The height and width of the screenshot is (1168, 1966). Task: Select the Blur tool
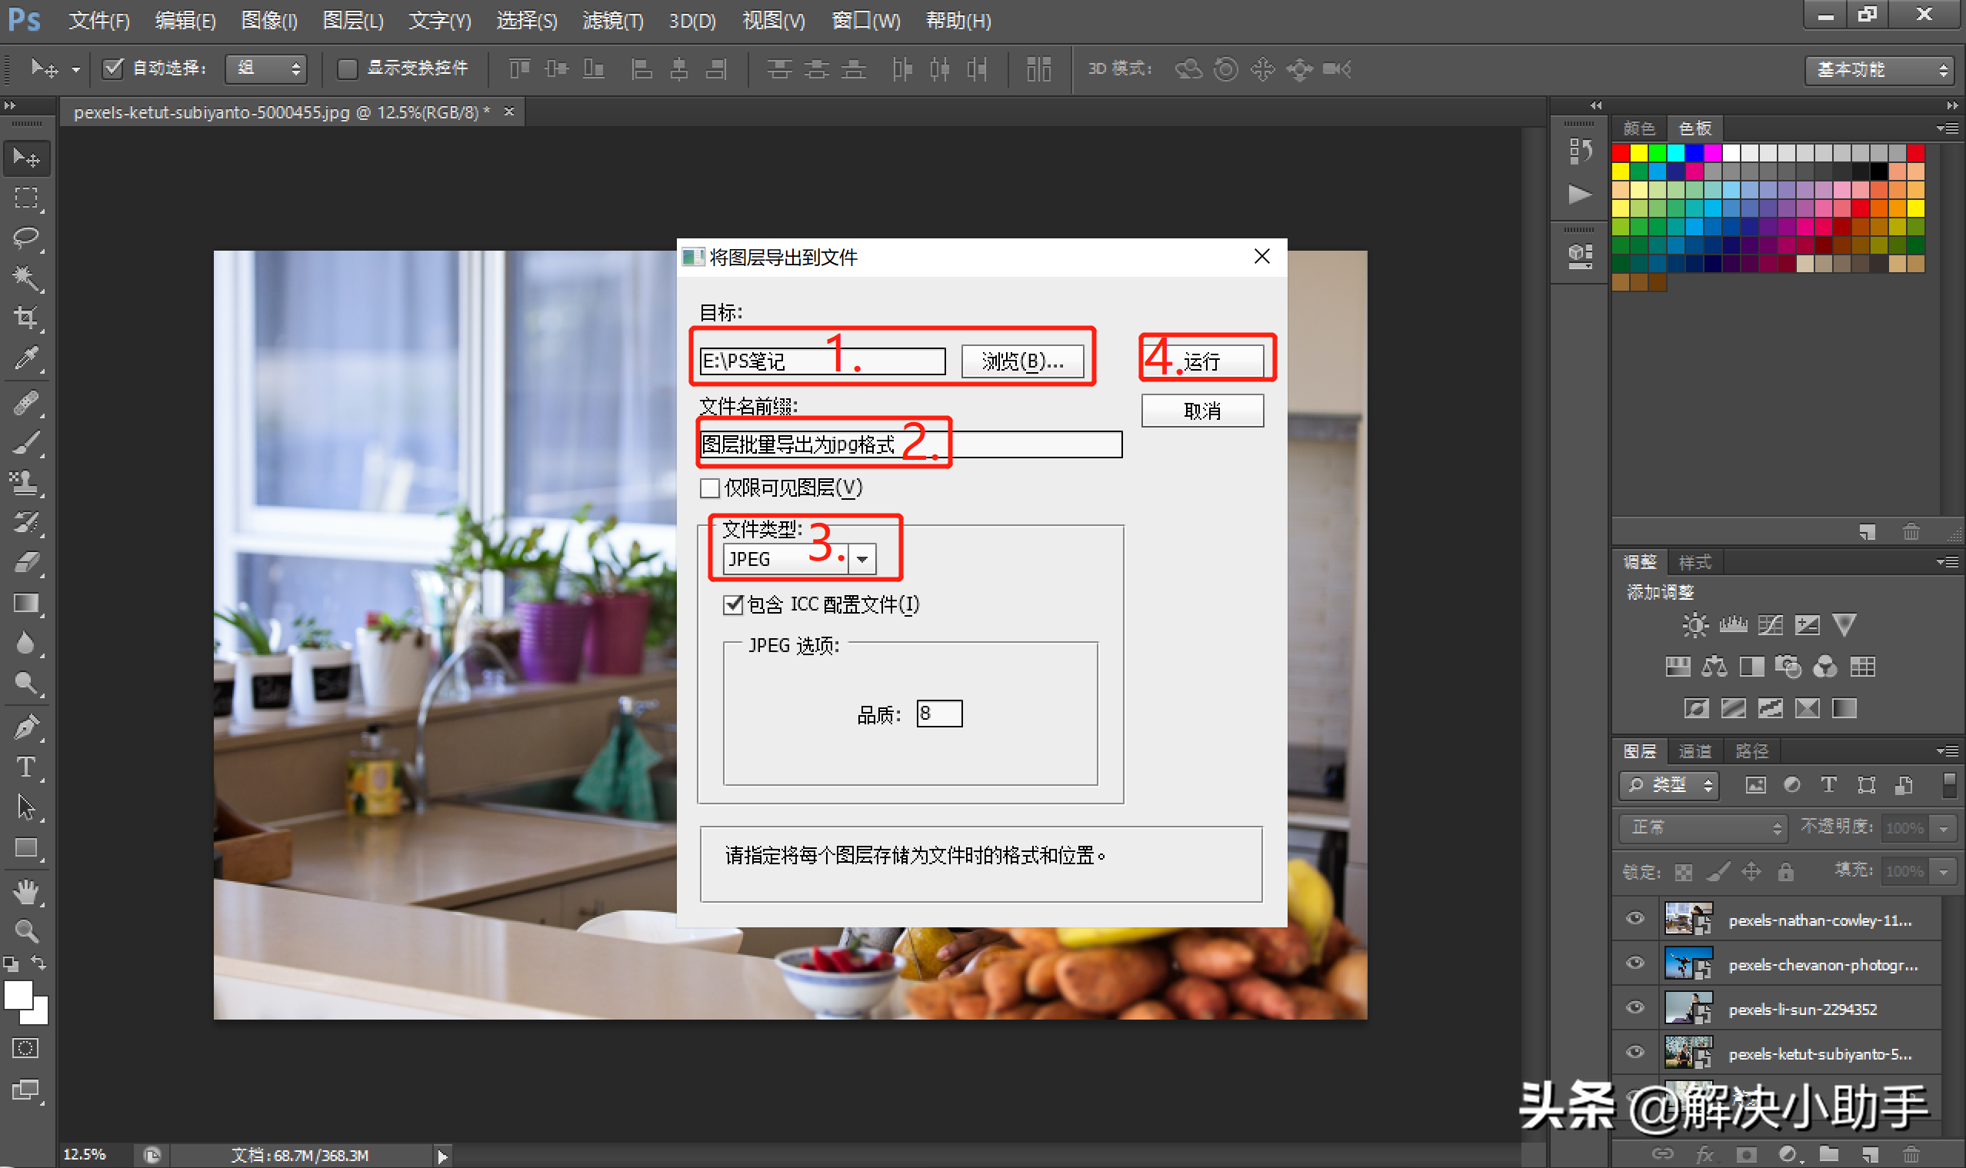[27, 643]
